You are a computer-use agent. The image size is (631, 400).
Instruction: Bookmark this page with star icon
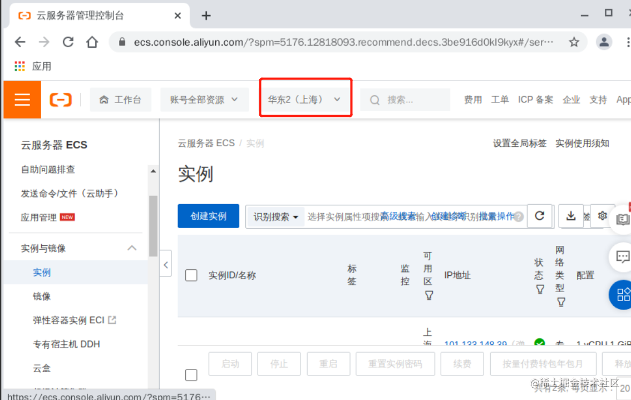pyautogui.click(x=574, y=42)
